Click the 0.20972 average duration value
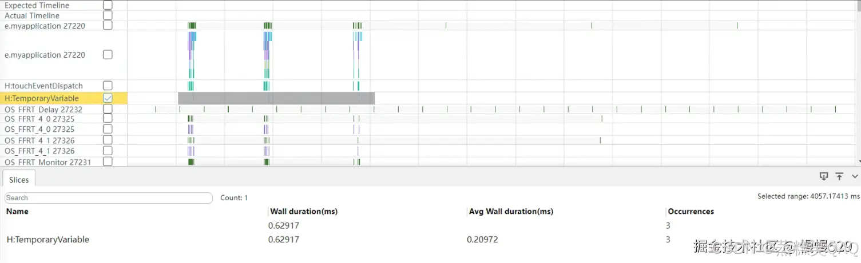The image size is (861, 263). [482, 240]
